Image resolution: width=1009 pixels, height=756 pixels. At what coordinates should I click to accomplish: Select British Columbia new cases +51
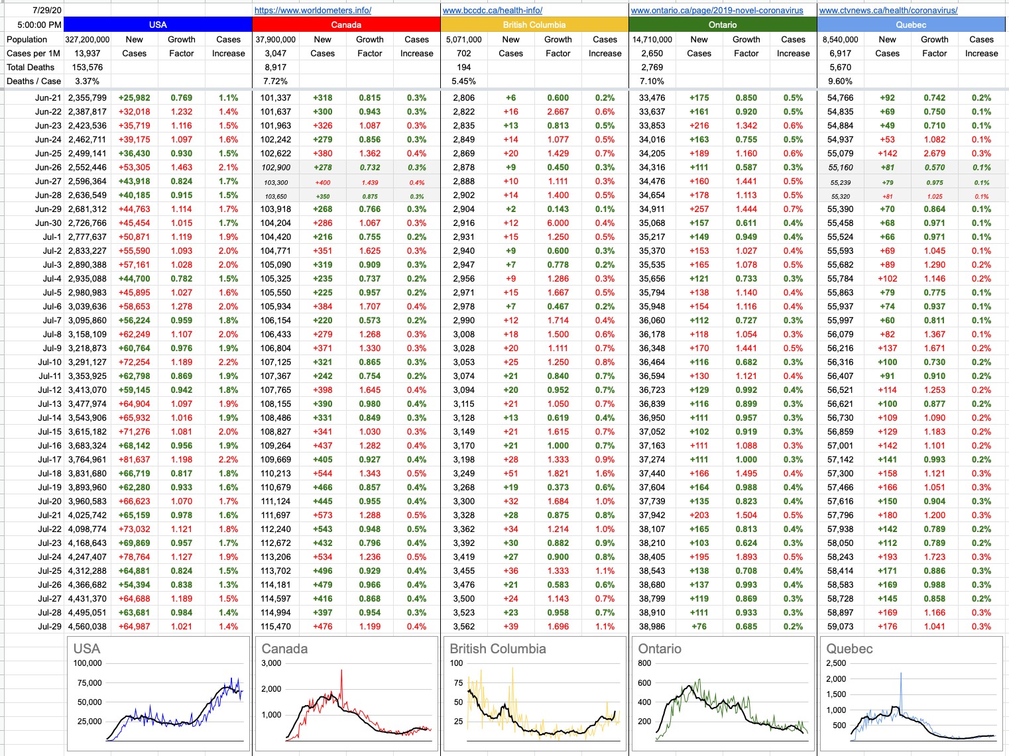click(x=510, y=473)
